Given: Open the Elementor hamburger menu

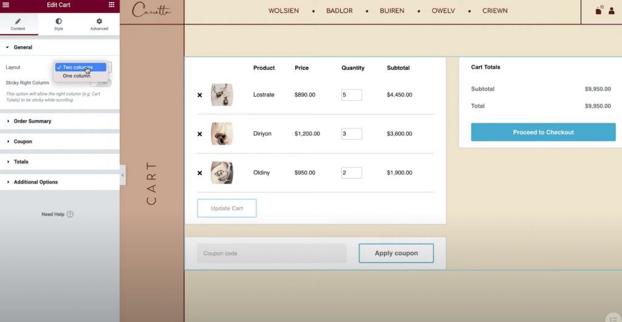Looking at the screenshot, I should (6, 5).
